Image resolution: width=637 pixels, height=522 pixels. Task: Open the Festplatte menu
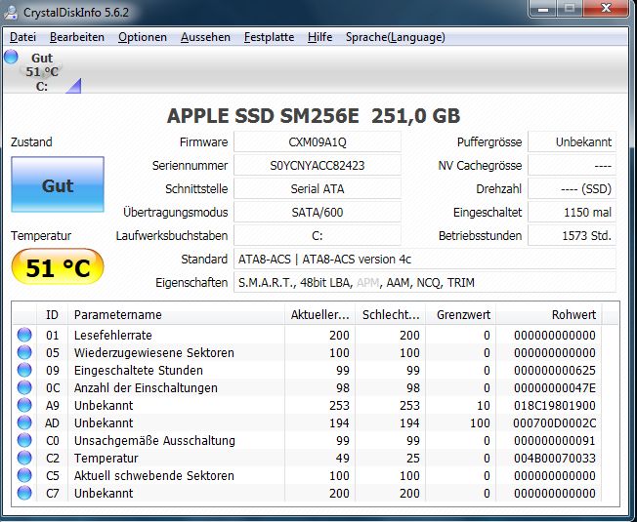(x=269, y=37)
